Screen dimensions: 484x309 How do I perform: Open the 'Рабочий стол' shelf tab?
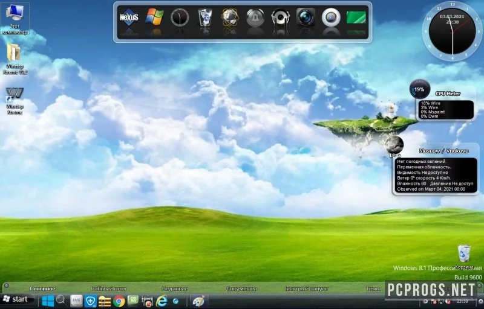(109, 288)
